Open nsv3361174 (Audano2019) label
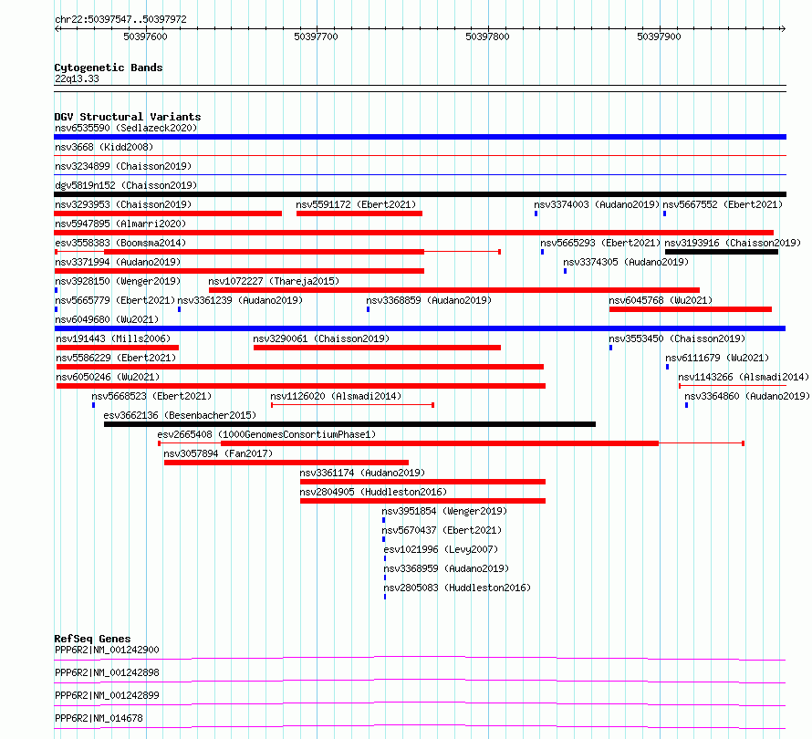This screenshot has width=812, height=739. pyautogui.click(x=362, y=473)
